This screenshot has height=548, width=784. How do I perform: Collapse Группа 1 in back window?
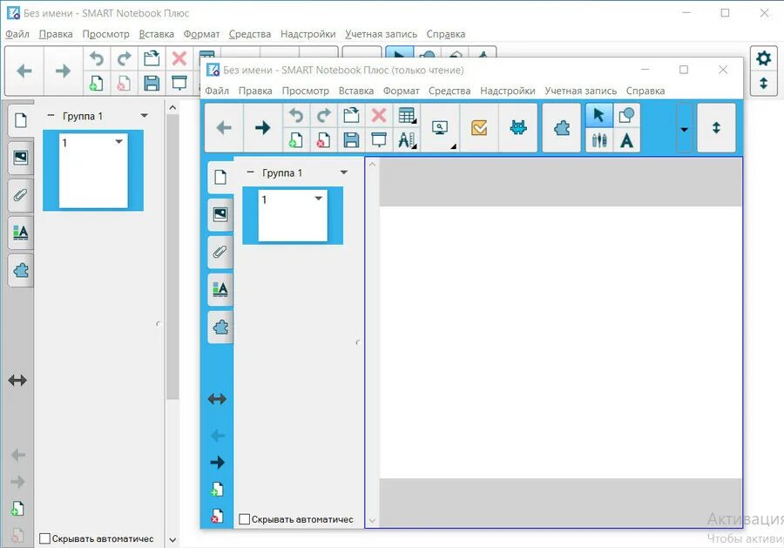pos(51,116)
